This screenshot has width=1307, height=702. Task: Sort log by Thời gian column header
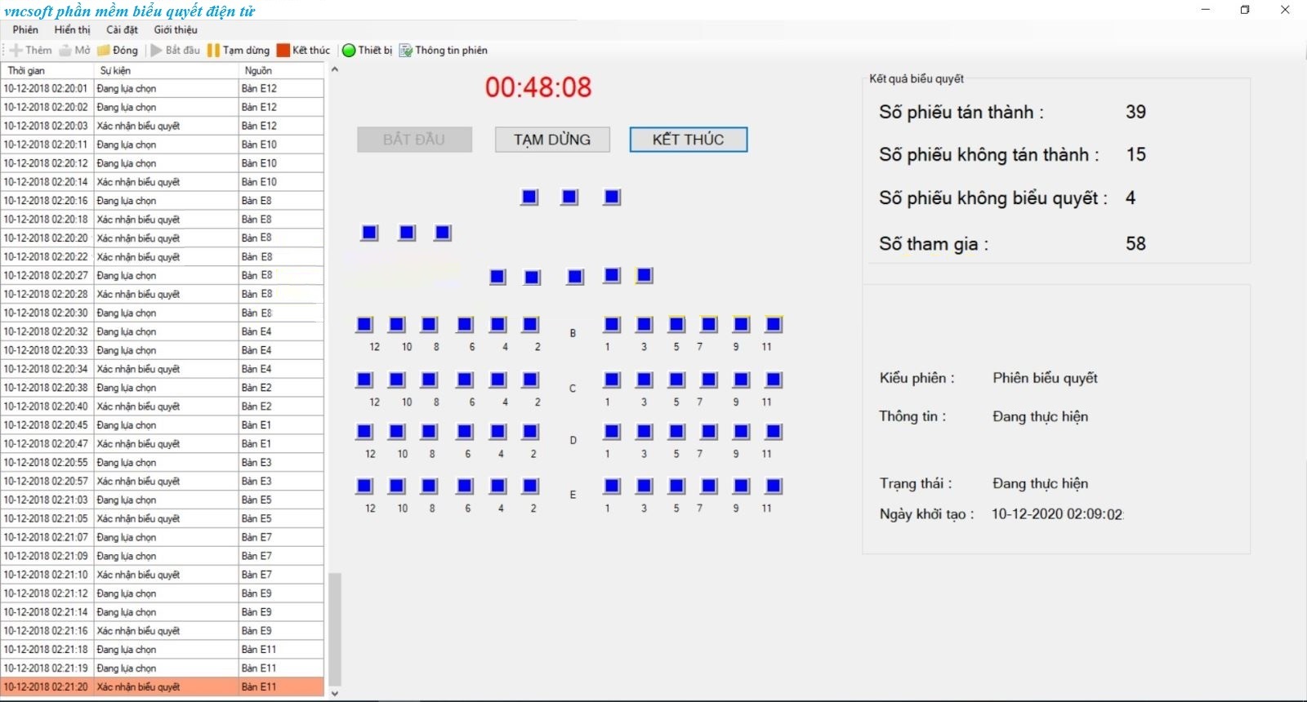[47, 71]
